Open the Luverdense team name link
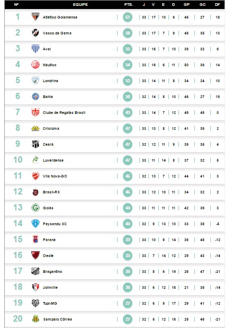The image size is (232, 328). click(x=53, y=160)
